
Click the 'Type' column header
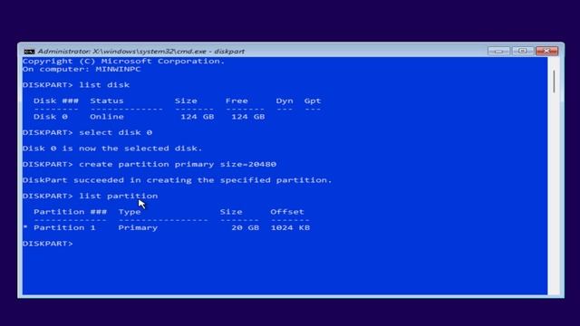(130, 212)
